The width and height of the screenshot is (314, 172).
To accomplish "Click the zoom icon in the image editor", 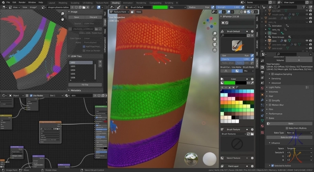I will click(62, 13).
